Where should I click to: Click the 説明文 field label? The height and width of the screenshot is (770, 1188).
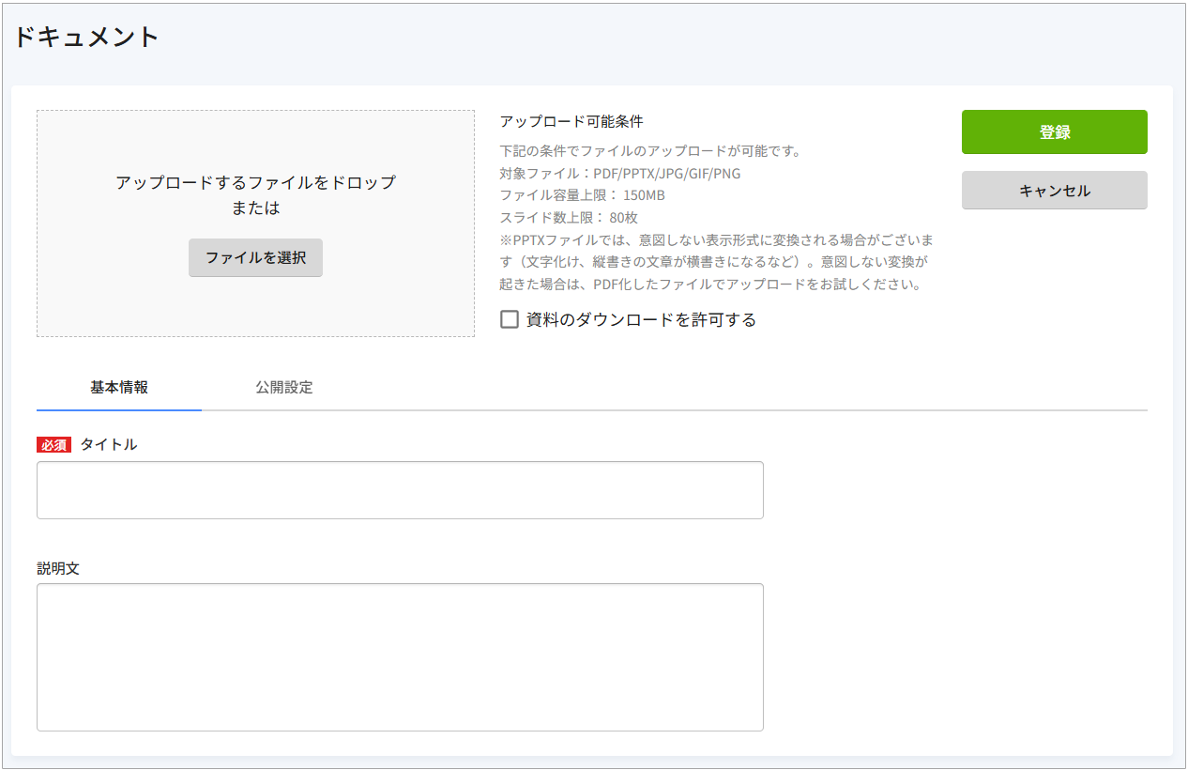[58, 569]
